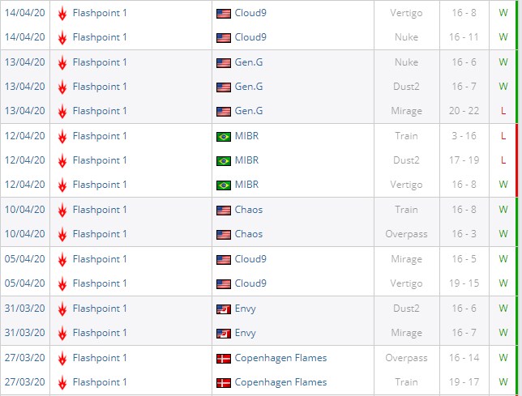This screenshot has height=396, width=522.
Task: Click Flashpoint flame icon in Cloud9 Nuke row
Action: [x=62, y=37]
